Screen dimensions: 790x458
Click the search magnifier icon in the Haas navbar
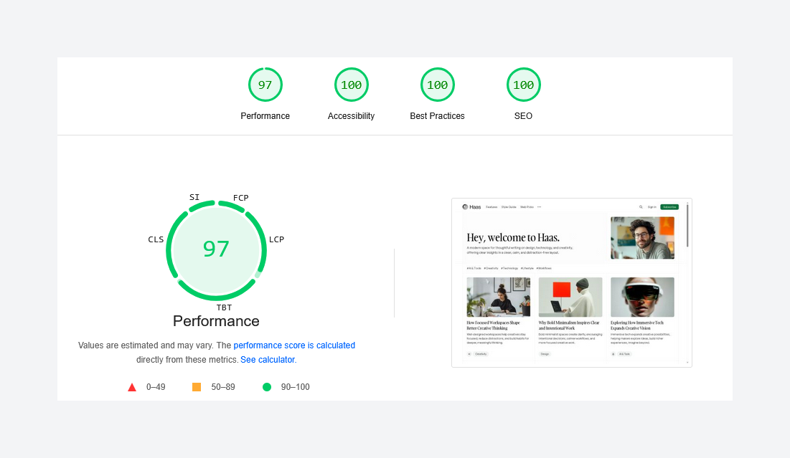click(x=641, y=207)
